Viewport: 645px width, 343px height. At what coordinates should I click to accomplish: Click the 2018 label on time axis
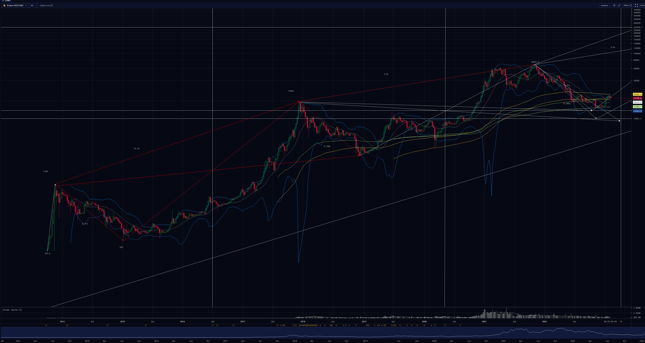[x=303, y=321]
